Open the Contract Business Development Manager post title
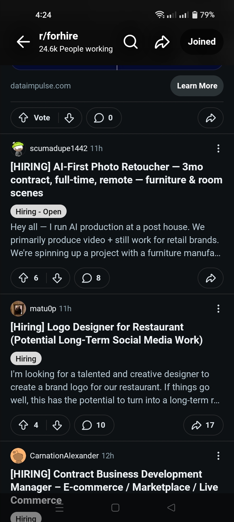The image size is (234, 522). (114, 487)
